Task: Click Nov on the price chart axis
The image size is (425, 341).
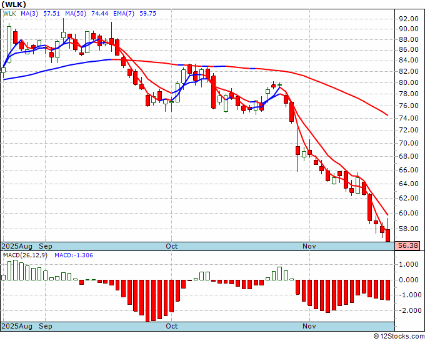Action: (x=309, y=246)
